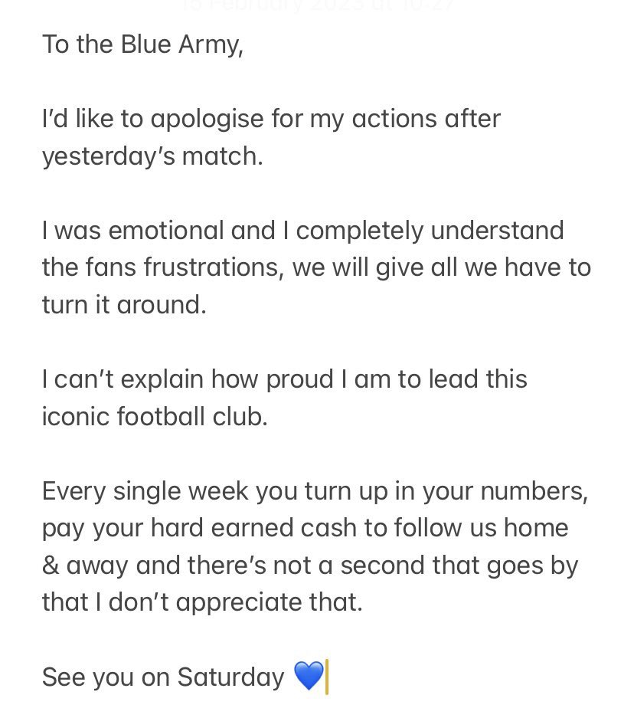Click the word "numbers," in the paragraph
Viewport: 634px width, 718px height.
coord(534,491)
